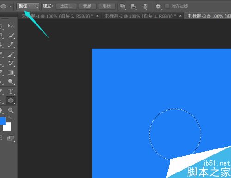This screenshot has height=178, width=231.
Task: Open the white background color picker
Action: (x=8, y=128)
